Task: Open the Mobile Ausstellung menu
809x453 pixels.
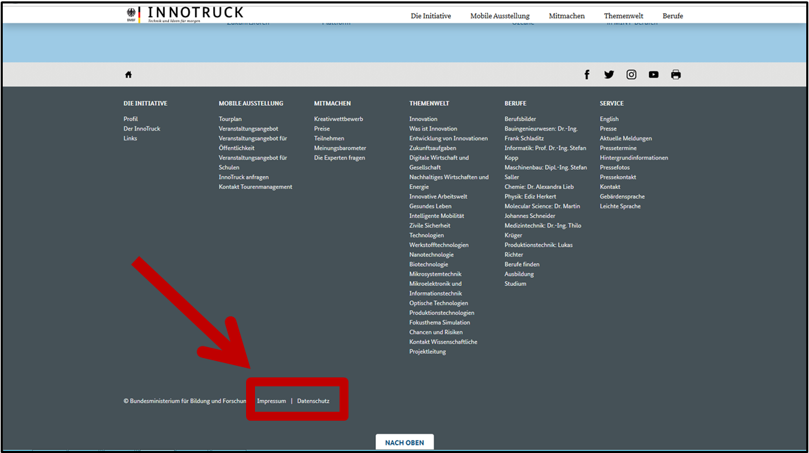Action: point(500,16)
